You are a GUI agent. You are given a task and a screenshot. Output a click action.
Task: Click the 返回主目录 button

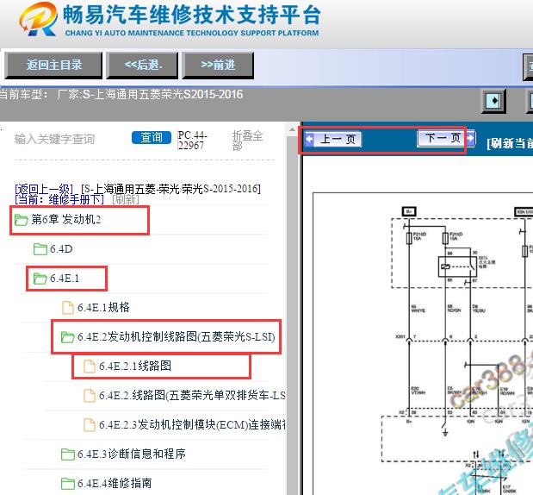[53, 65]
